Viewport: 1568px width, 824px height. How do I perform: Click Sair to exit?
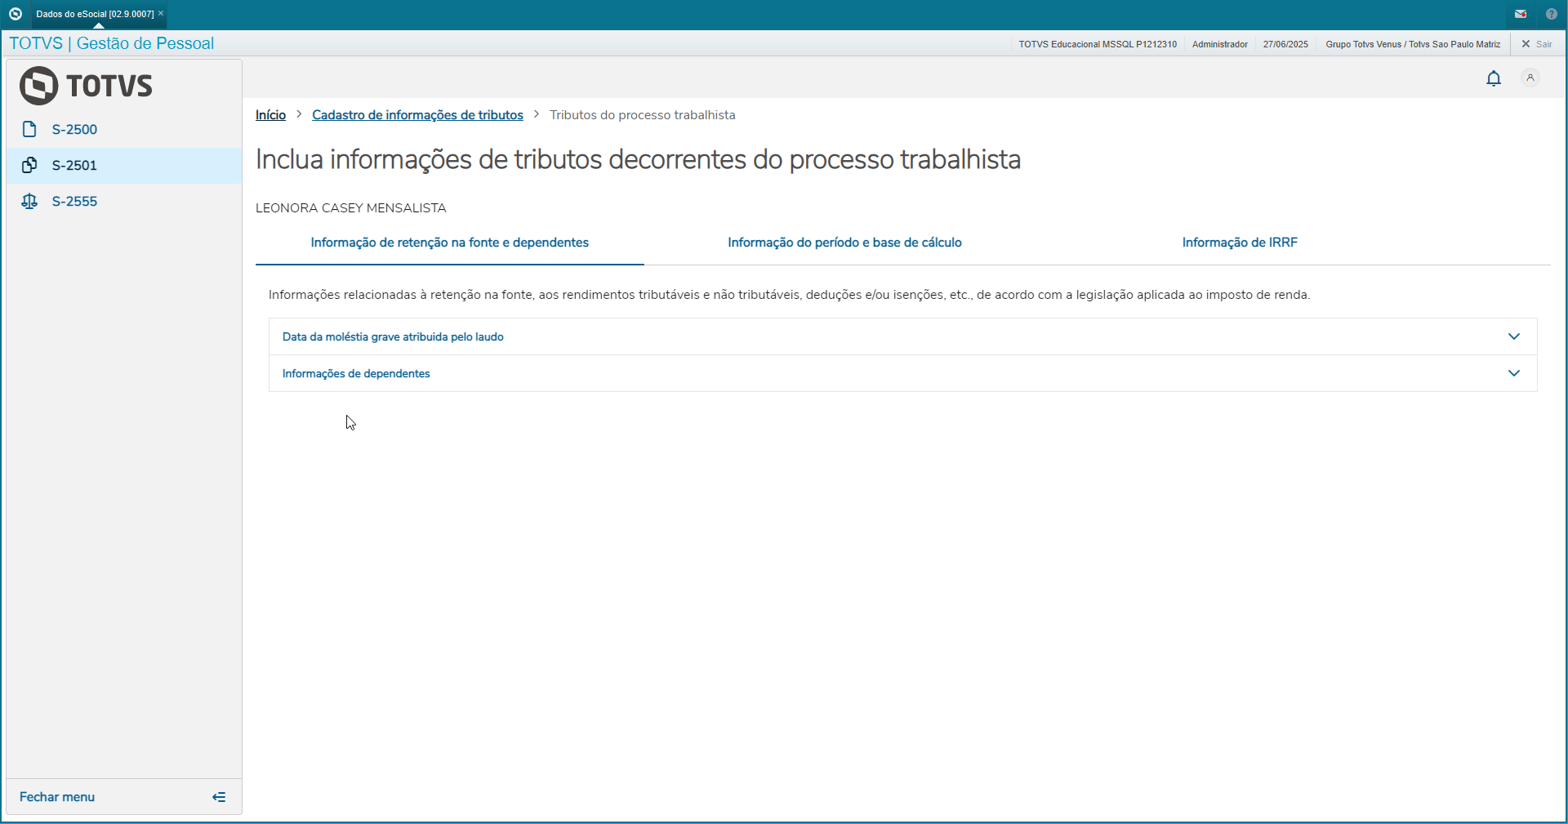point(1537,44)
